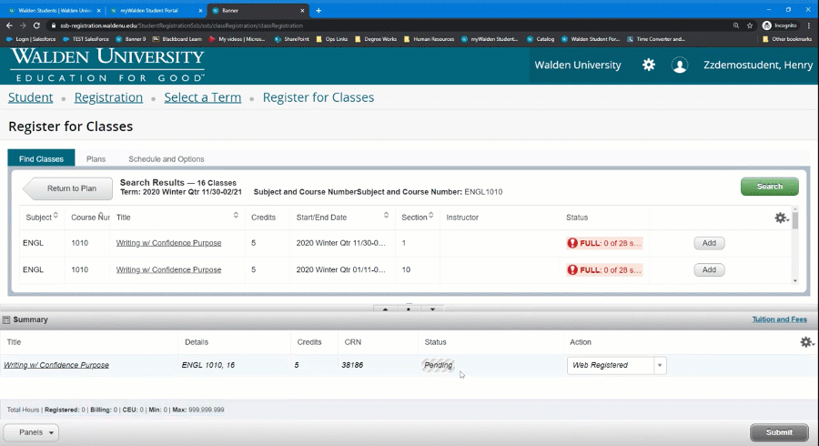This screenshot has height=446, width=819.
Task: Go to Select a Term breadcrumb
Action: tap(203, 97)
